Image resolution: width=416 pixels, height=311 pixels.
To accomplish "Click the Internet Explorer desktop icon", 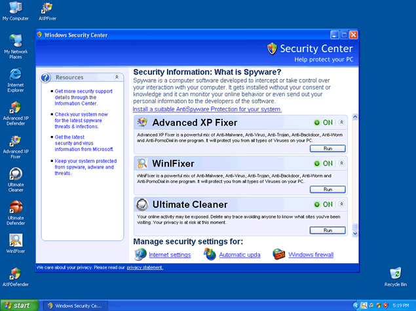I will [x=16, y=75].
